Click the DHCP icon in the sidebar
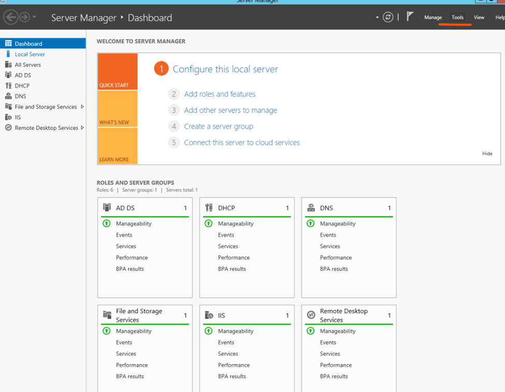The height and width of the screenshot is (392, 505). point(8,86)
